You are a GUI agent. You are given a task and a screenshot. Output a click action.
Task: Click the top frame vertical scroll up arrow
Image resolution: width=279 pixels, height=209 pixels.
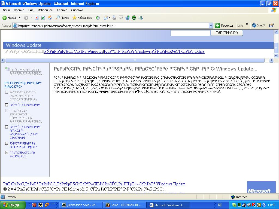tap(276, 32)
